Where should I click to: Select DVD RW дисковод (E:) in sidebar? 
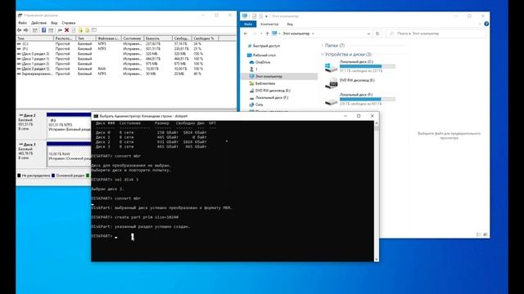pyautogui.click(x=273, y=91)
